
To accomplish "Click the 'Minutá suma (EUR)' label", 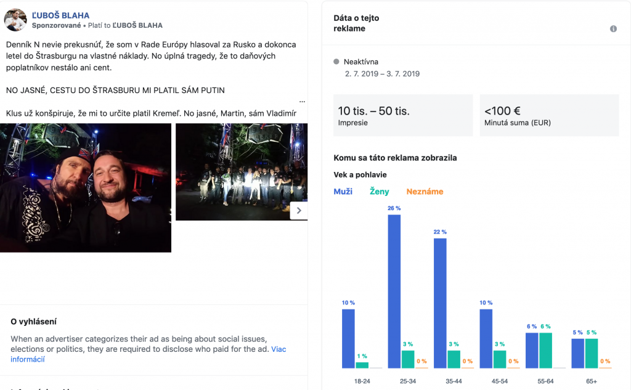I will tap(518, 123).
